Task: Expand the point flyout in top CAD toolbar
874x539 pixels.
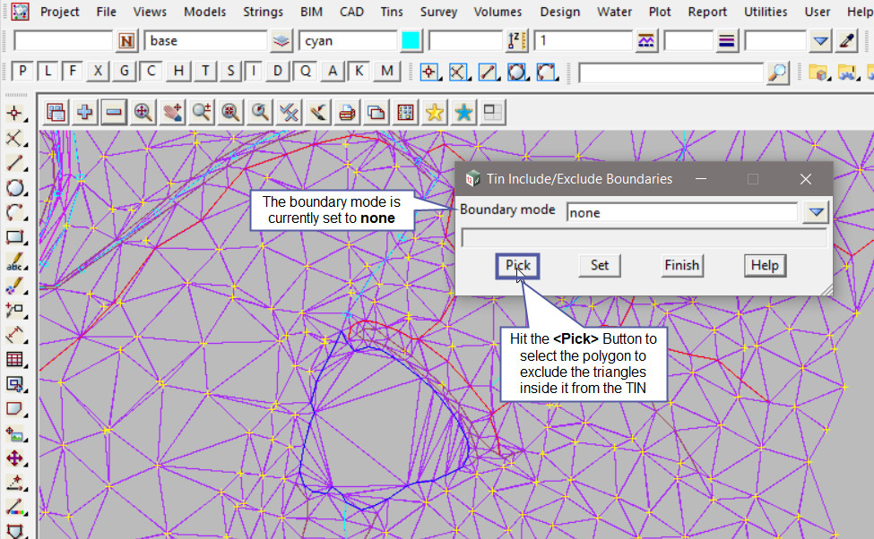Action: click(429, 73)
